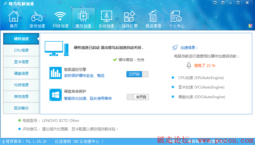Viewport: 255px width, 145px height.
Task: Click CPU加速 (SPUAutoEngine) entry
Action: click(x=201, y=78)
